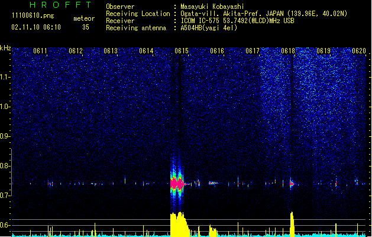Viewport: 372px width, 237px height.
Task: Click the 0619 time marker
Action: point(324,51)
